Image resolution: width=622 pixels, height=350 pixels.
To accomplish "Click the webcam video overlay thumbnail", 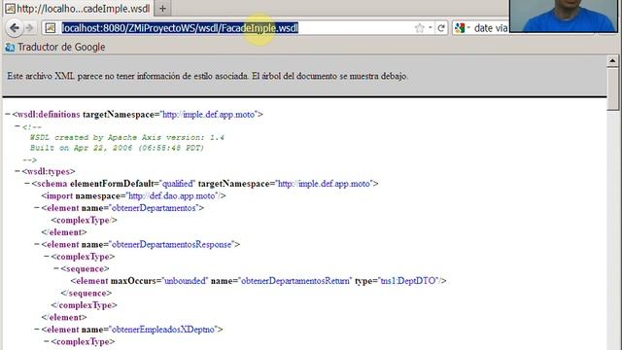I will tap(565, 16).
